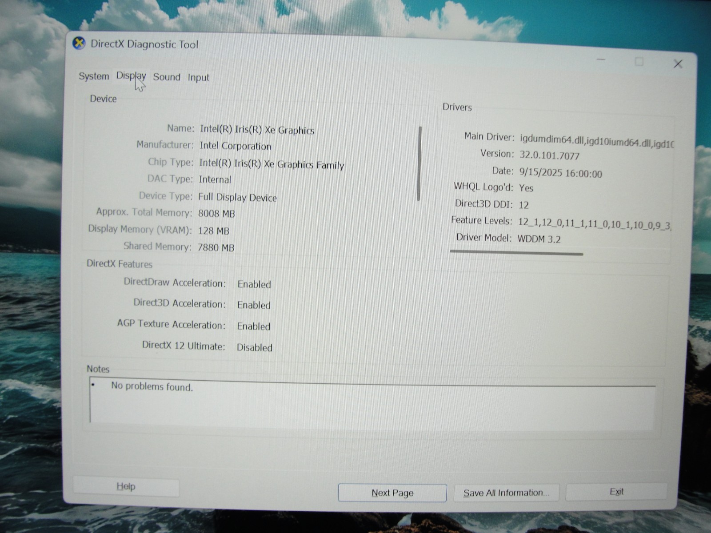Click the '8008 MB' total memory value

click(x=216, y=214)
